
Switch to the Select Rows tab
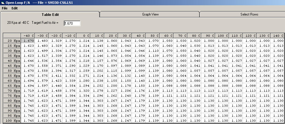249,14
